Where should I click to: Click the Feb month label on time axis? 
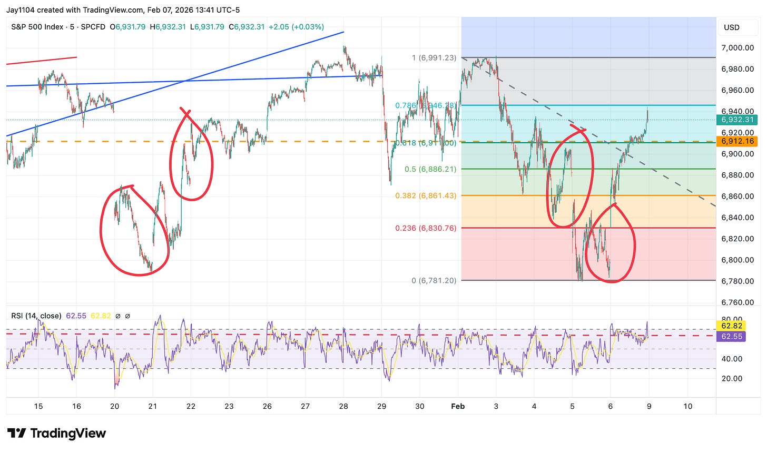pos(458,406)
